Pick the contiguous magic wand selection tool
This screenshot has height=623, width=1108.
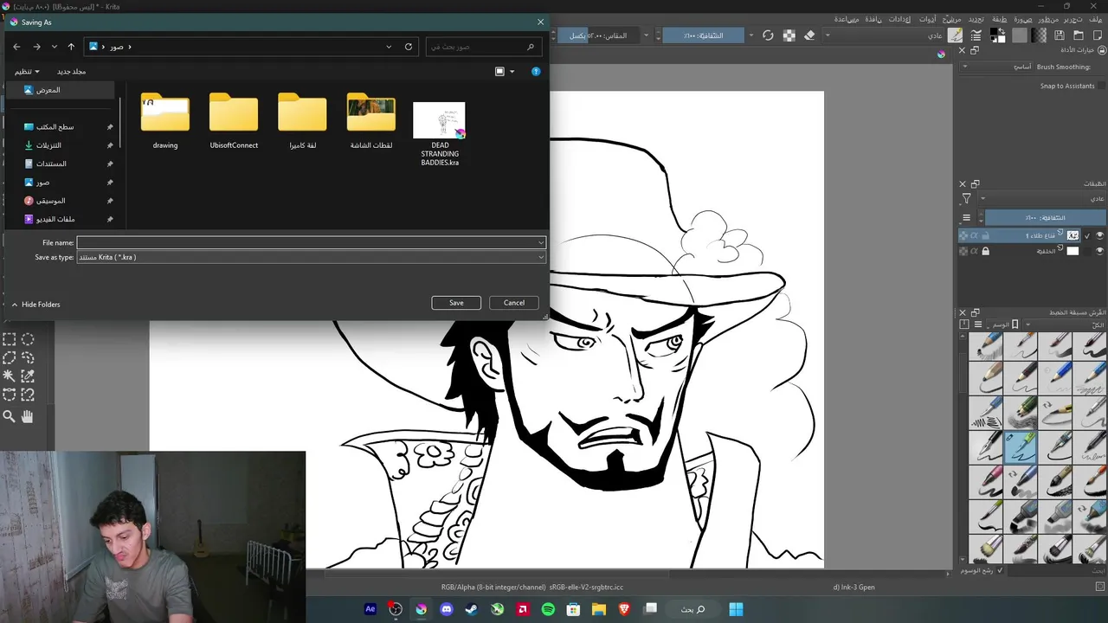[x=9, y=376]
